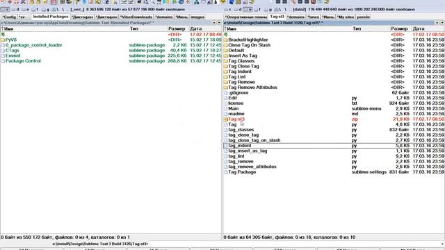This screenshot has height=250, width=445.
Task: Click the Main sublime-menu file icon
Action: click(226, 108)
